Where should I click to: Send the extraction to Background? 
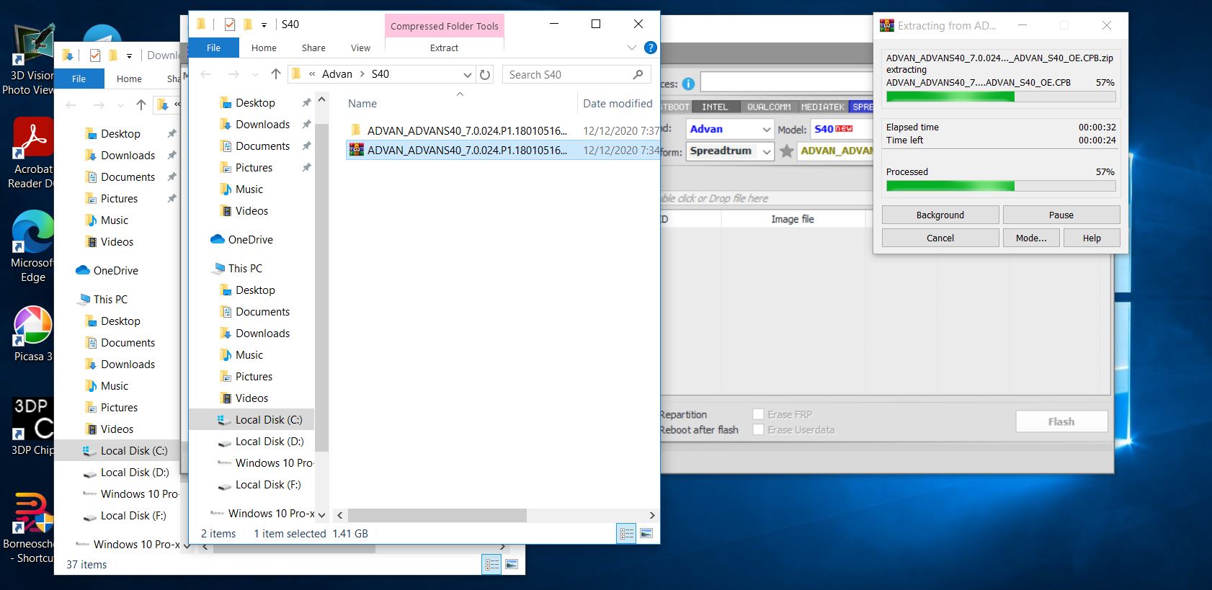940,215
